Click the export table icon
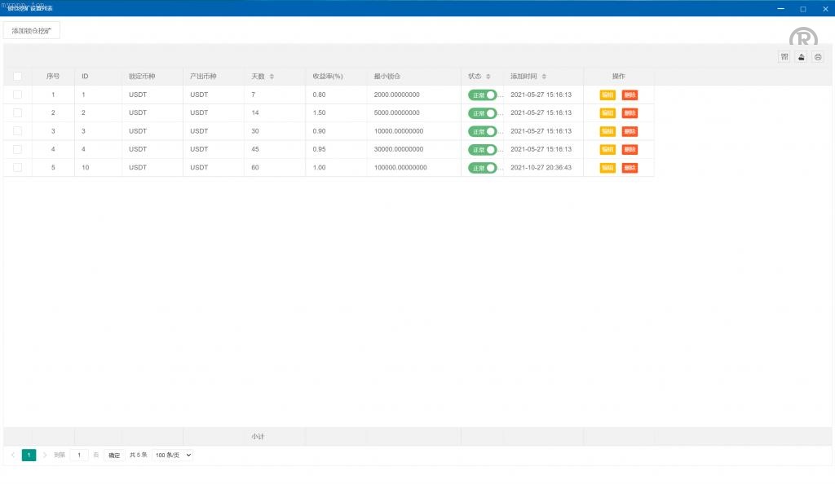 [801, 57]
